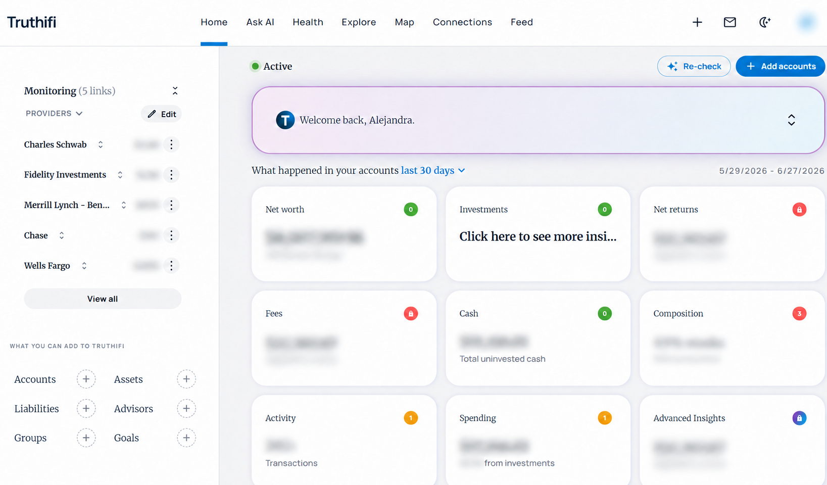Click Fees red lock badge
The width and height of the screenshot is (827, 485).
[x=411, y=313]
